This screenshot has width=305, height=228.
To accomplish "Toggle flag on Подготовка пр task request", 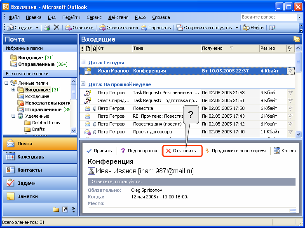I will tap(290, 100).
